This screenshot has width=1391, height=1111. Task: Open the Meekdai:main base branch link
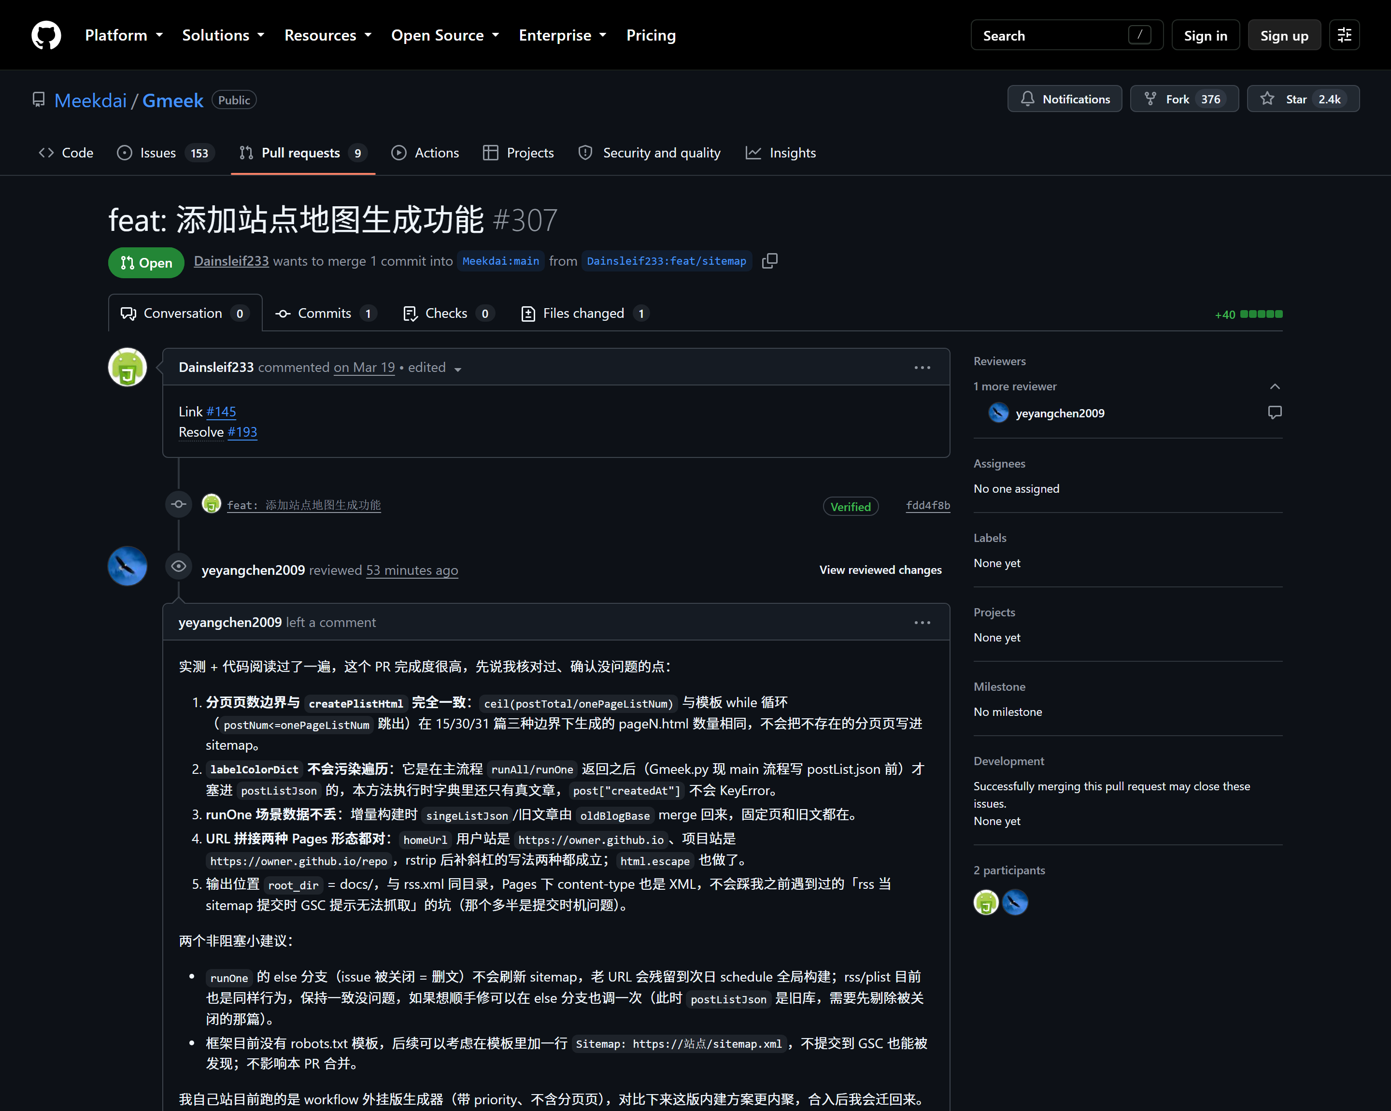click(x=501, y=261)
